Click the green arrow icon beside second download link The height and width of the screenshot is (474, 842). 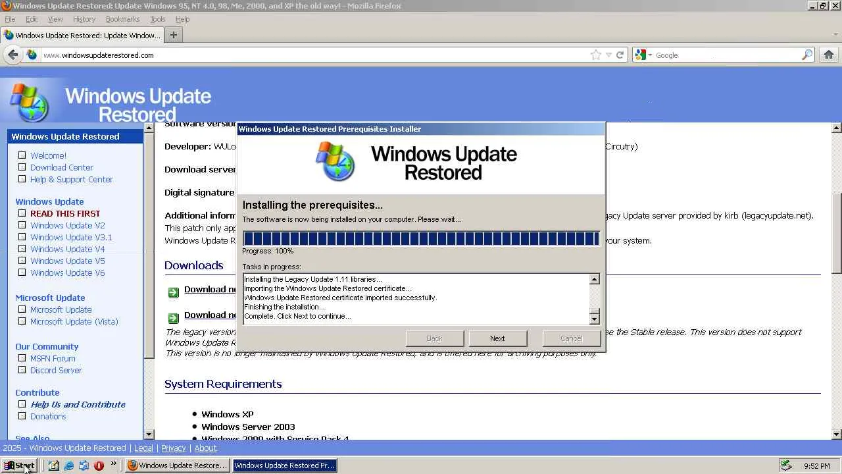coord(173,318)
